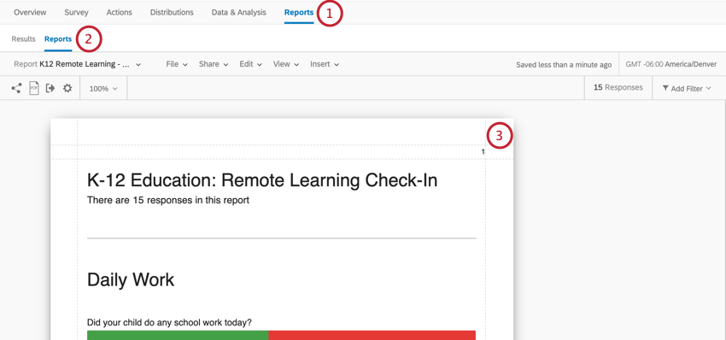Open report settings gear icon
This screenshot has width=726, height=340.
(67, 88)
